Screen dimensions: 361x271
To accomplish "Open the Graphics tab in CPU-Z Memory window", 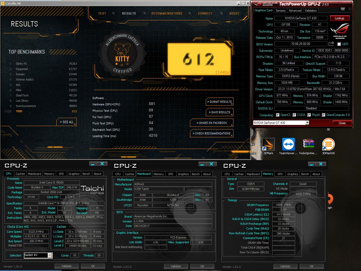I will (293, 174).
